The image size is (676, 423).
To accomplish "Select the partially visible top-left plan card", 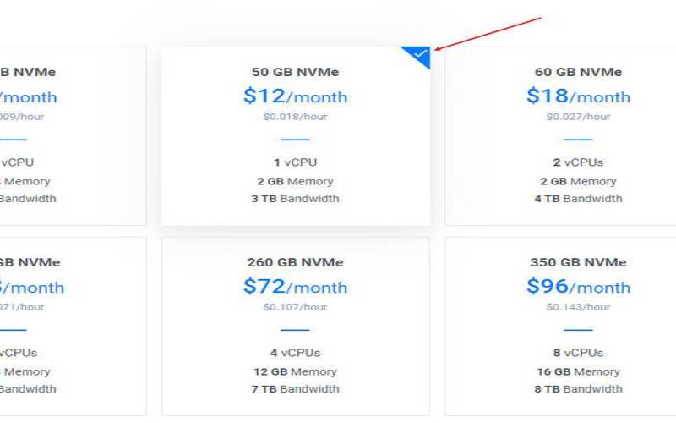I will tap(73, 135).
